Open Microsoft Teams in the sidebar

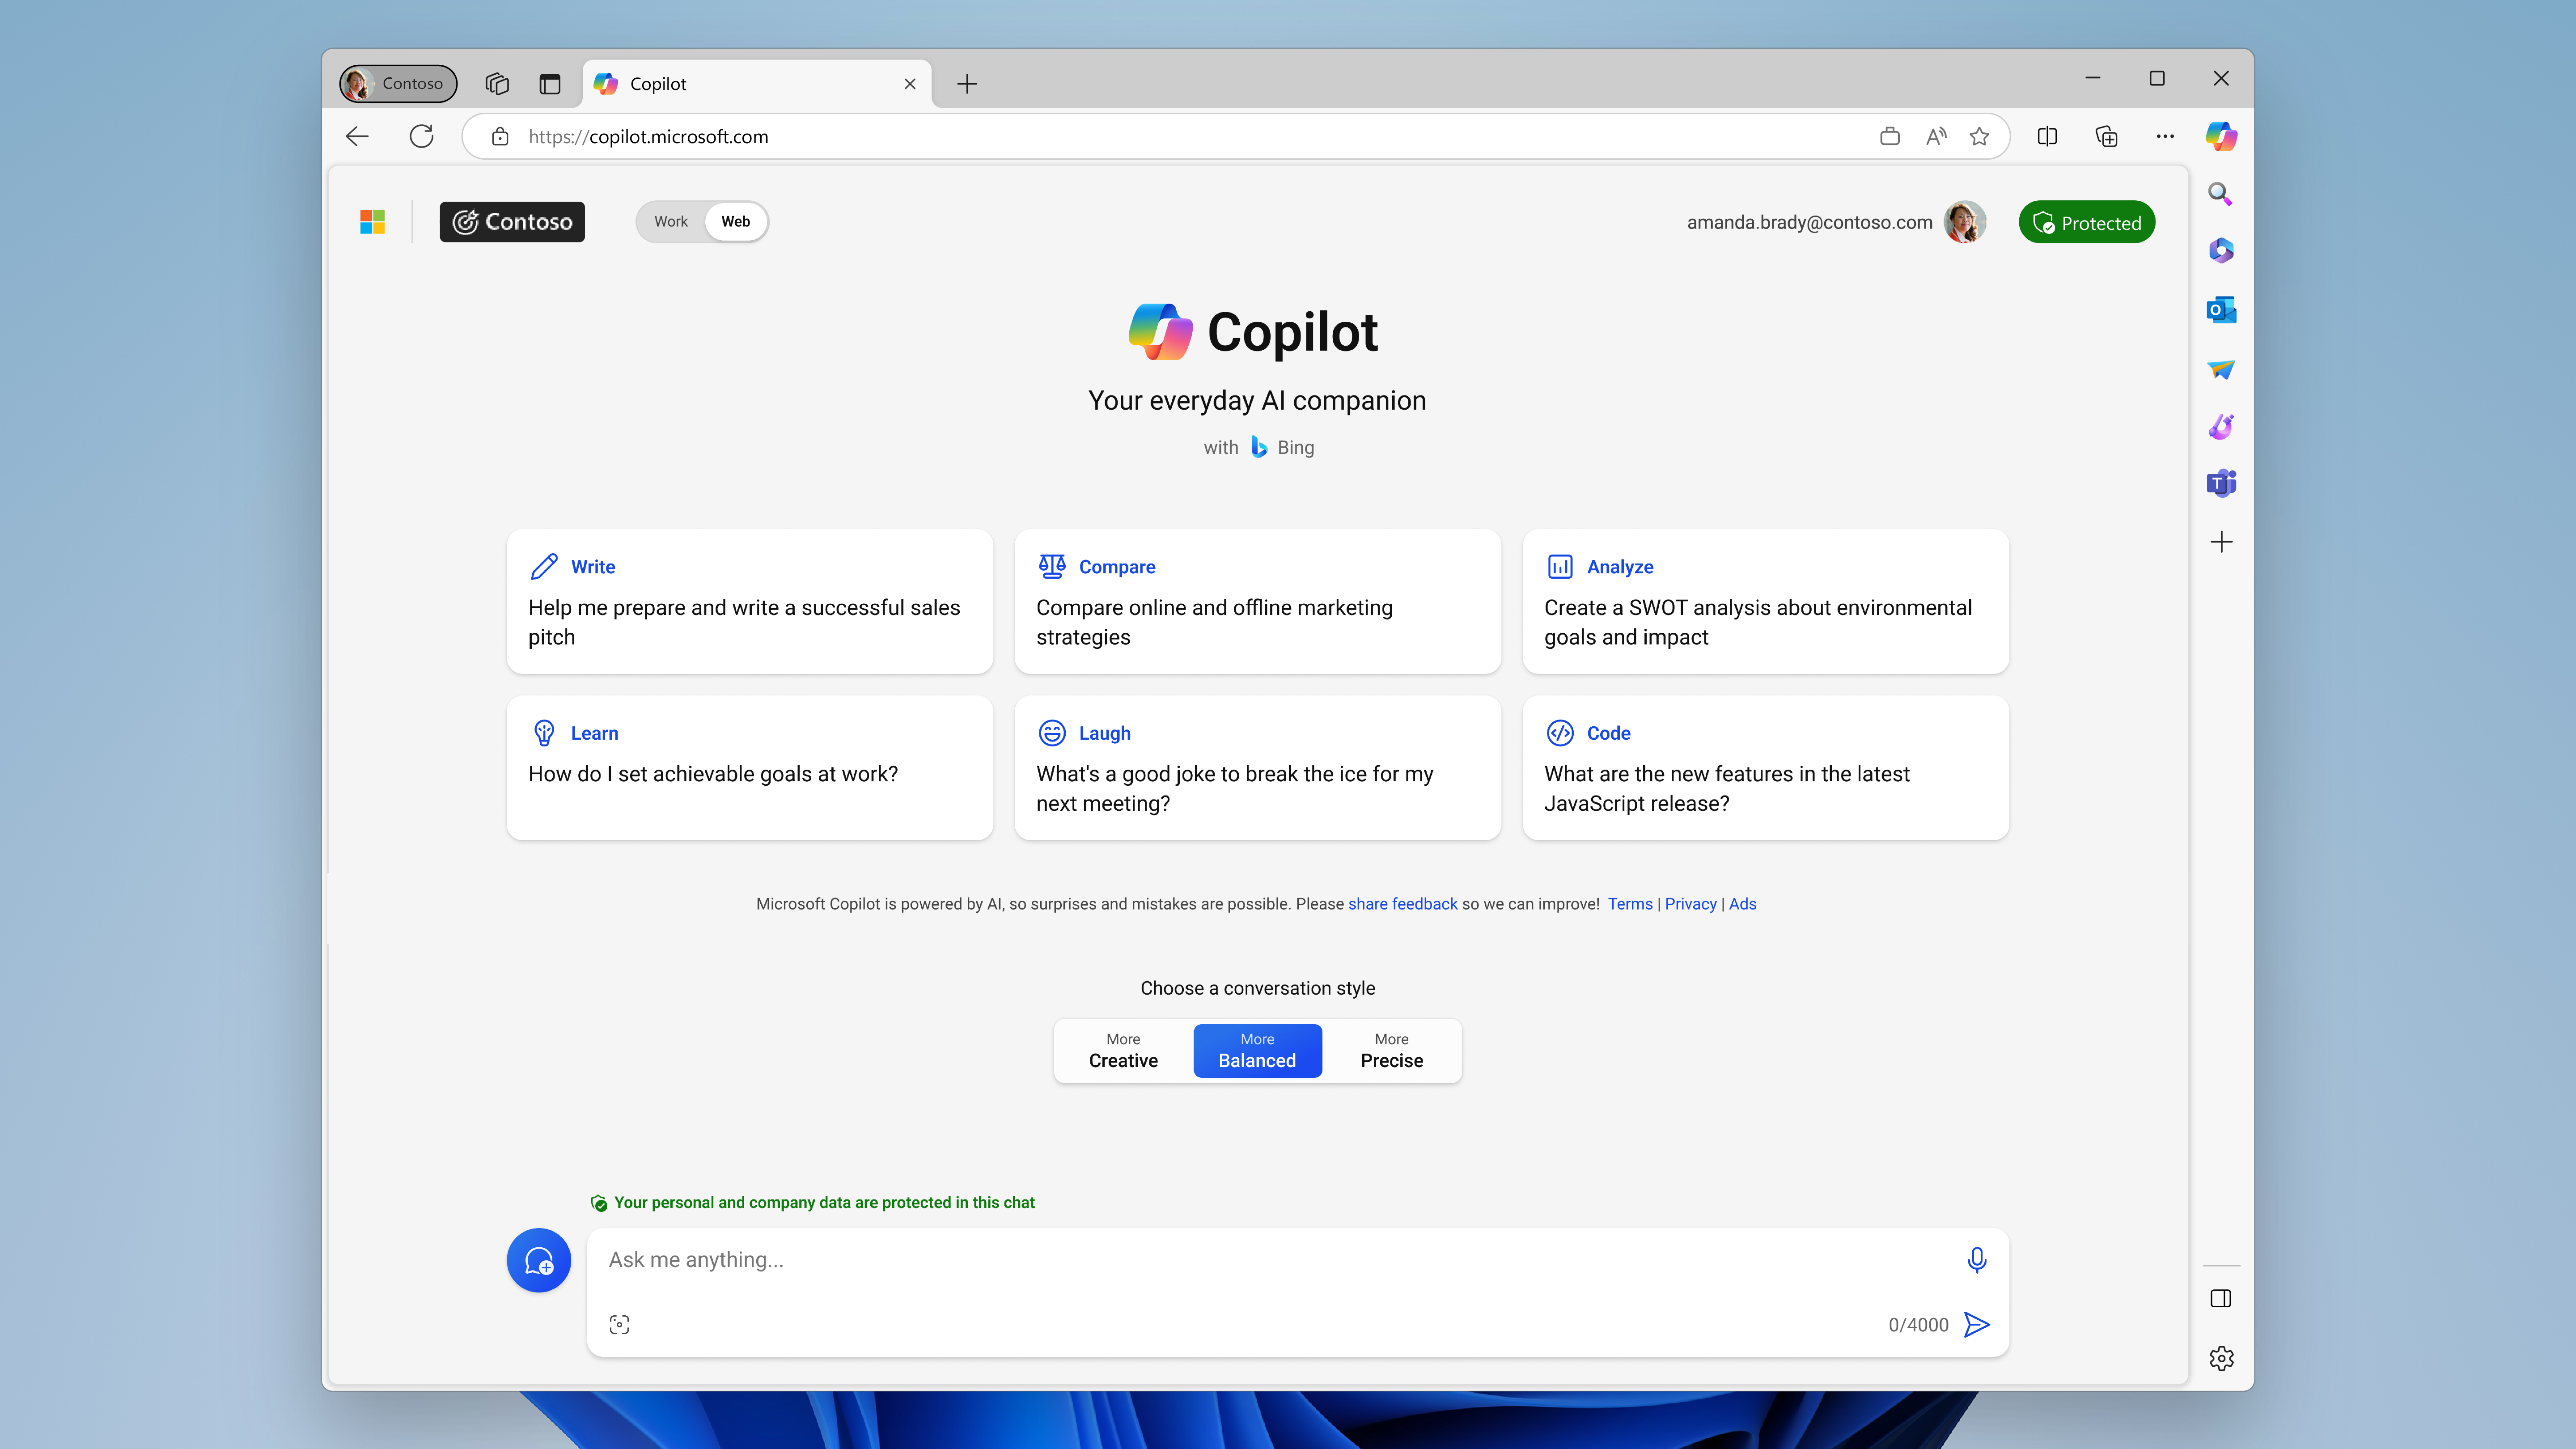click(2221, 484)
